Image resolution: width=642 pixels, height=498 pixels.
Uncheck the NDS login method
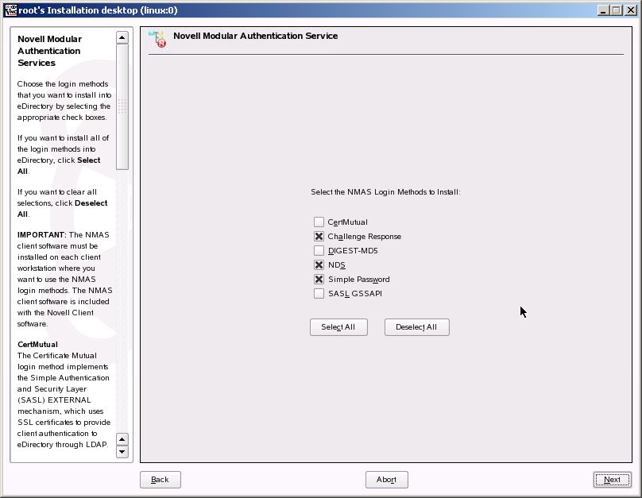(319, 264)
